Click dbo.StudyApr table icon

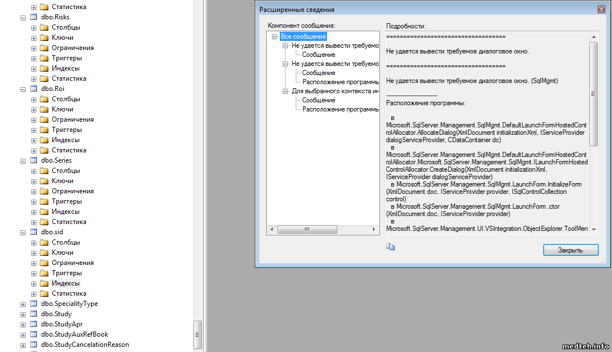(34, 324)
